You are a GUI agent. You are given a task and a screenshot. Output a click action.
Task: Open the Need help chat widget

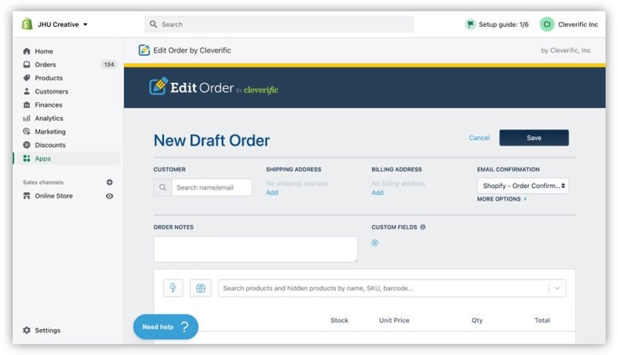pos(165,327)
